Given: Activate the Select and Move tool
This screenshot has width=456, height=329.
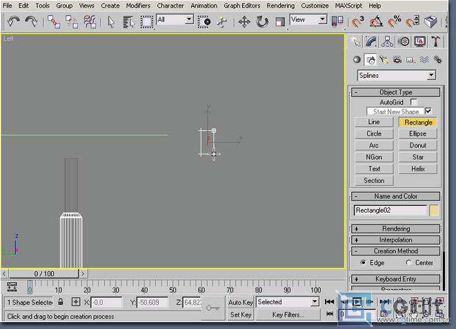Looking at the screenshot, I should coord(244,22).
